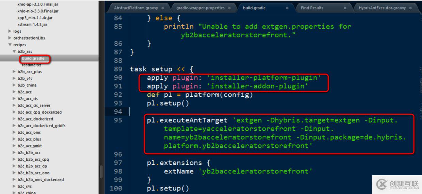
Task: Close the HybrisAntExecutor.groovy tab
Action: pos(410,8)
